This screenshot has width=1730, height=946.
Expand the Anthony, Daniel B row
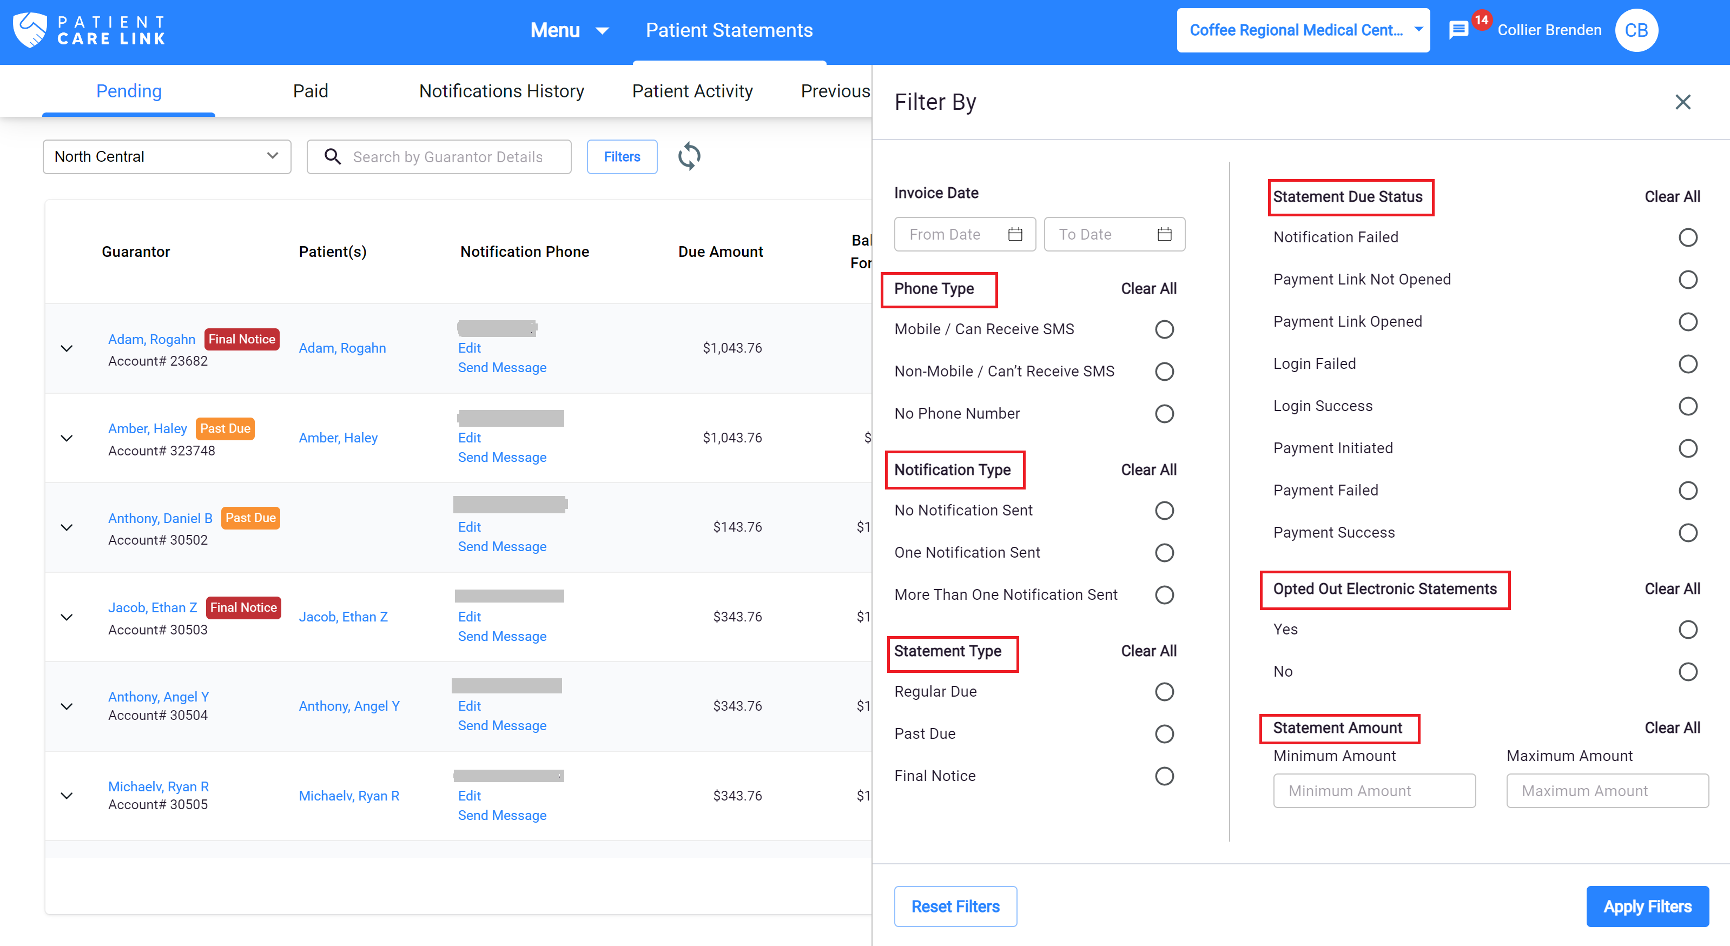click(67, 528)
